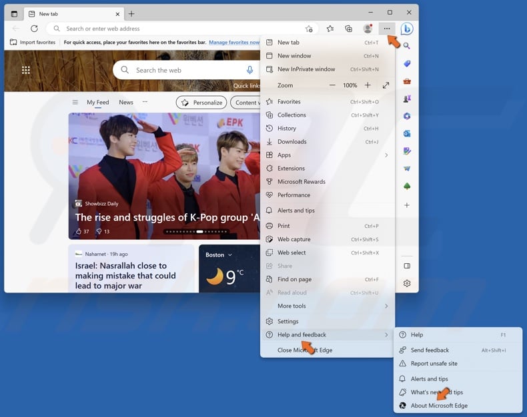Open the app launcher grid icon
The image size is (527, 417).
tap(26, 70)
